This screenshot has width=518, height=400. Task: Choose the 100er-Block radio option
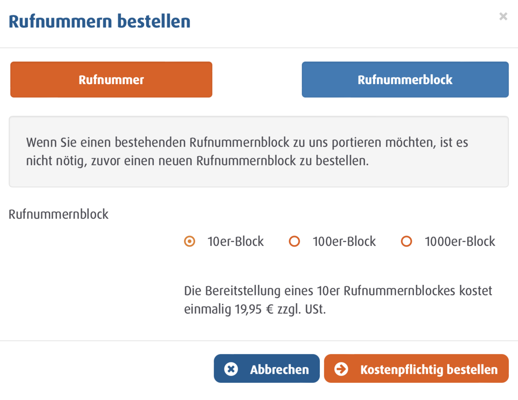[x=294, y=242]
